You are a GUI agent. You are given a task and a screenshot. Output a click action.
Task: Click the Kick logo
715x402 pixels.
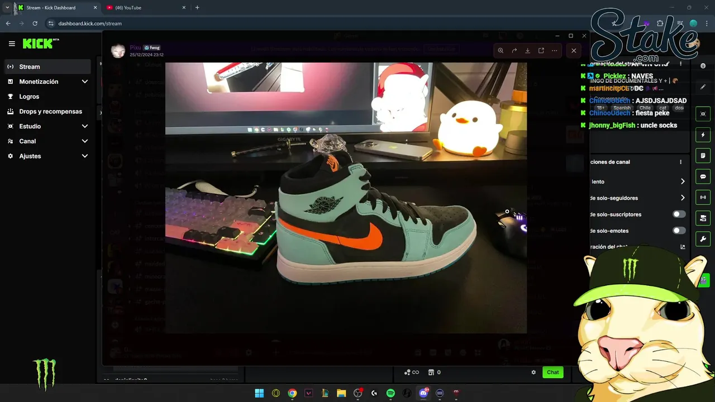pos(41,44)
